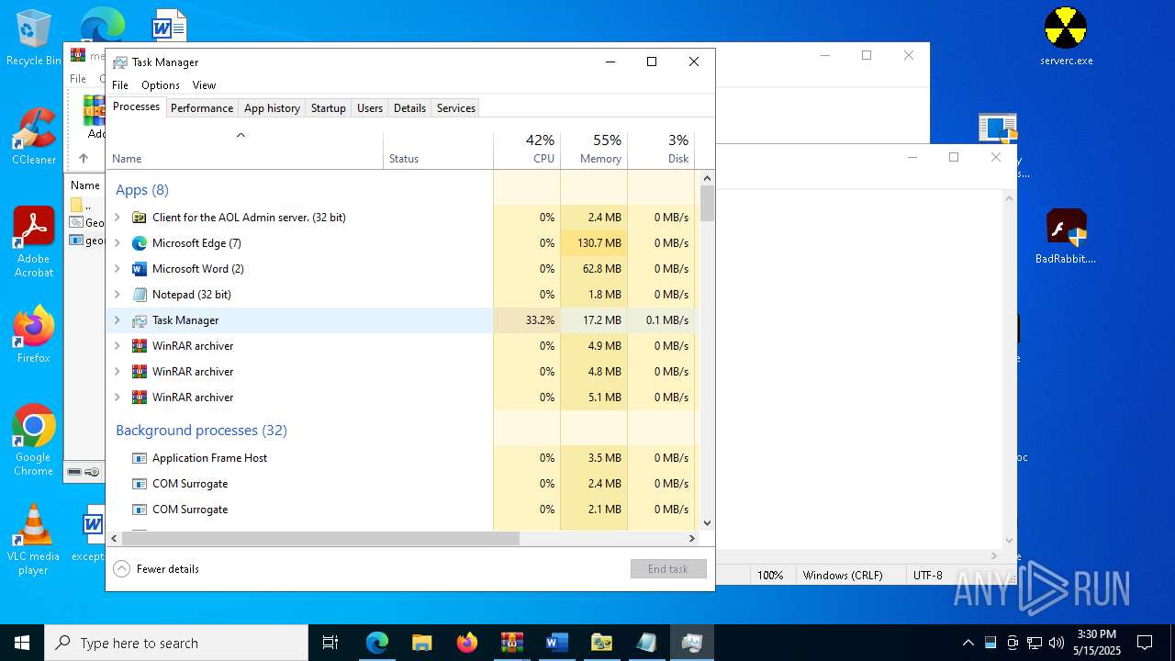Image resolution: width=1175 pixels, height=661 pixels.
Task: Open the Recycle Bin desktop icon
Action: click(x=33, y=38)
